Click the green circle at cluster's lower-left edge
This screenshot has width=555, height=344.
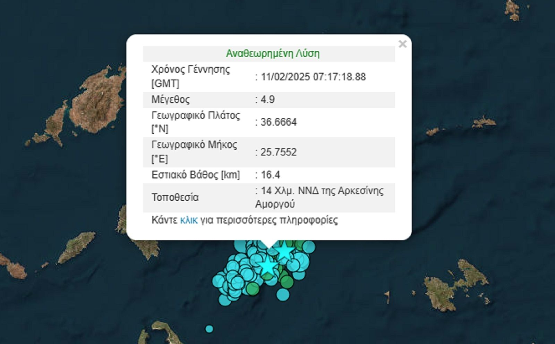tap(253, 289)
